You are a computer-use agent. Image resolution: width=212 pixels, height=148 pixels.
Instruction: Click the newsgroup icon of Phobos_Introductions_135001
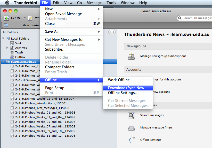coord(12,103)
